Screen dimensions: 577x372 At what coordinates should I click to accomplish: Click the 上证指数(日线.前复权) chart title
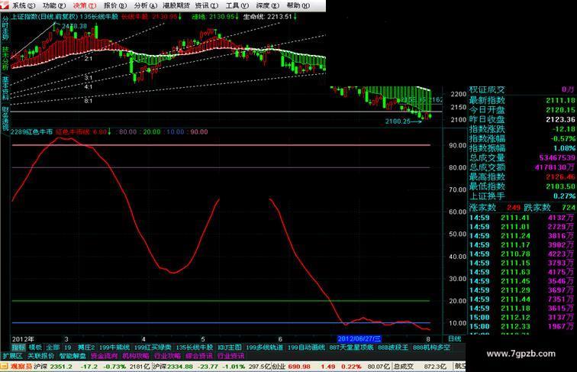point(44,17)
